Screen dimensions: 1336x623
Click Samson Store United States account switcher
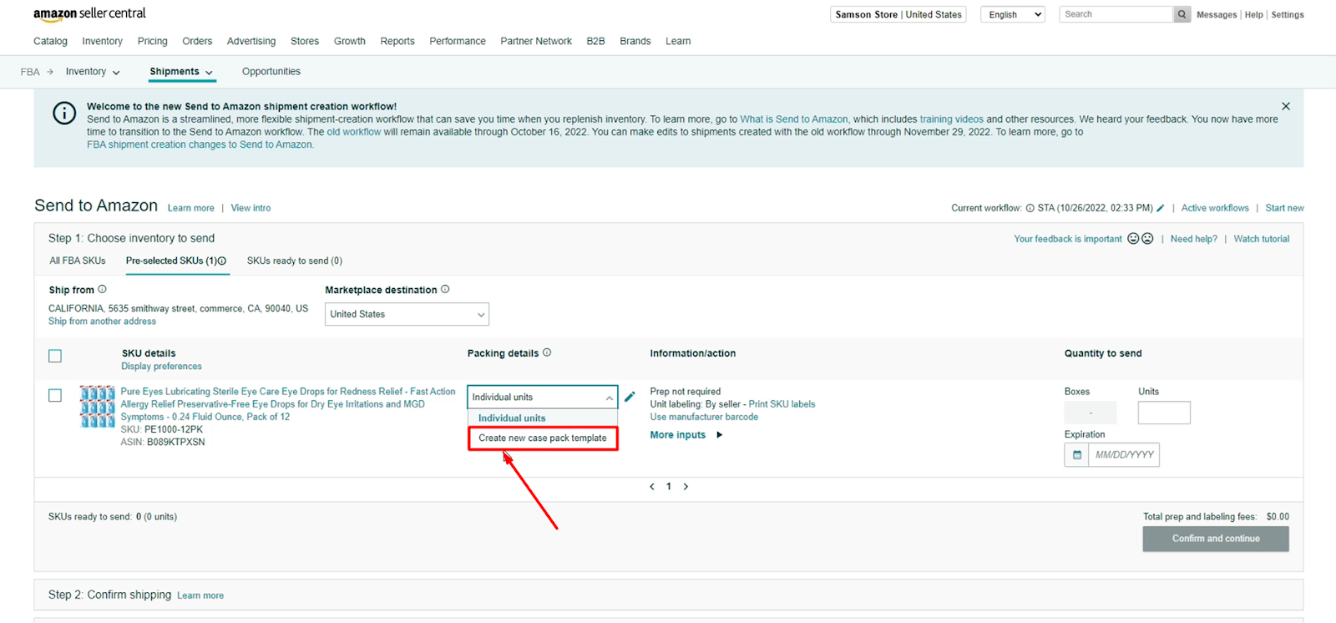click(898, 14)
